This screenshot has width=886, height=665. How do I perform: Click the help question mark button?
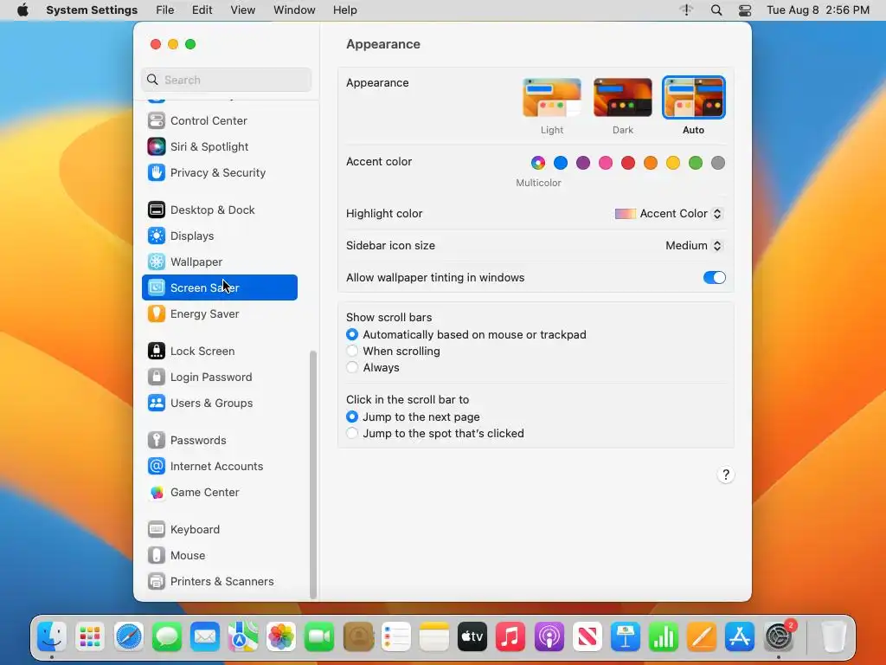click(726, 475)
